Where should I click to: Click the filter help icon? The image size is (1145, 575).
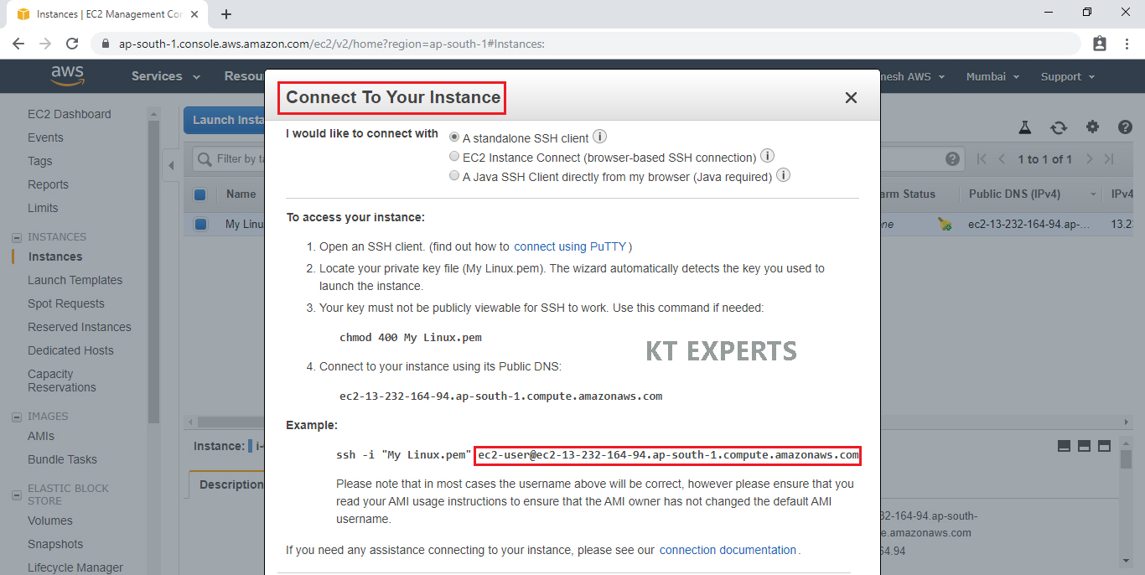click(x=952, y=158)
